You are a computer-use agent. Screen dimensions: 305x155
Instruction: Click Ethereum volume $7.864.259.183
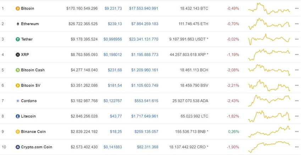[145, 24]
